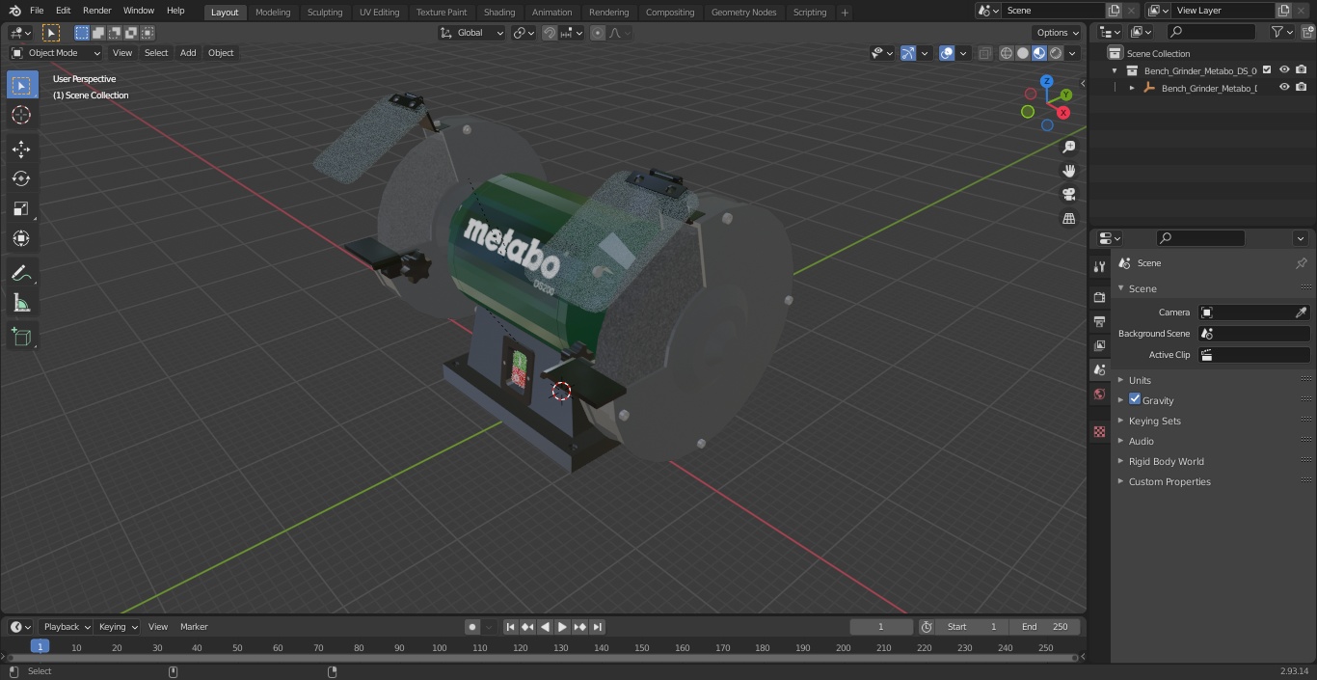Switch to the Geometry Nodes tab
1317x680 pixels.
click(x=743, y=13)
